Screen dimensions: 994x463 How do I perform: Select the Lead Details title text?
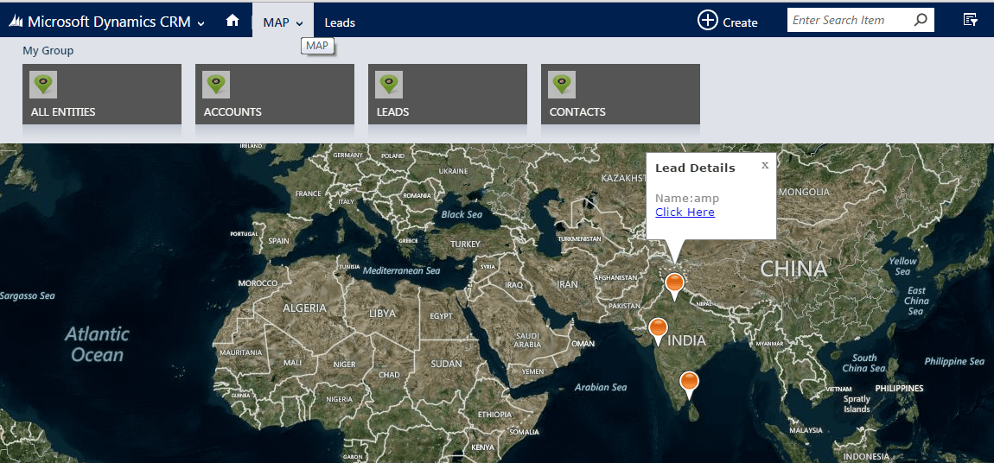coord(695,168)
